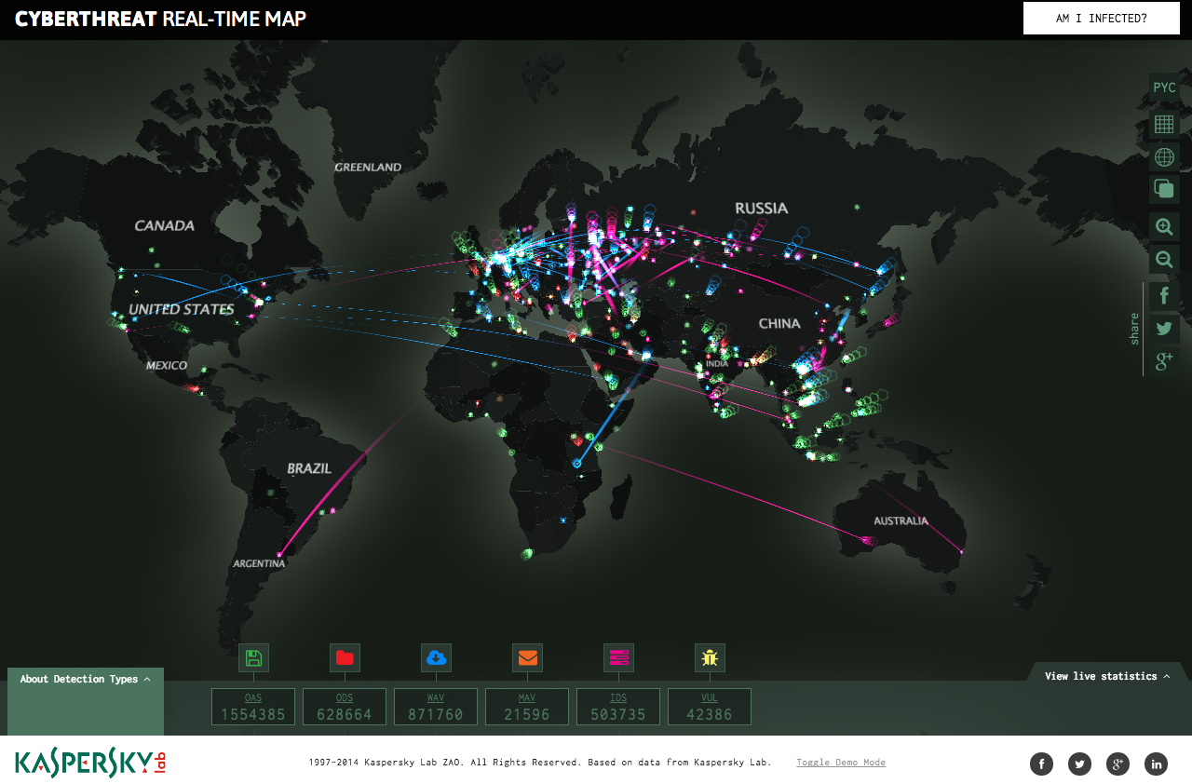Open the IDS counter box

tap(618, 707)
